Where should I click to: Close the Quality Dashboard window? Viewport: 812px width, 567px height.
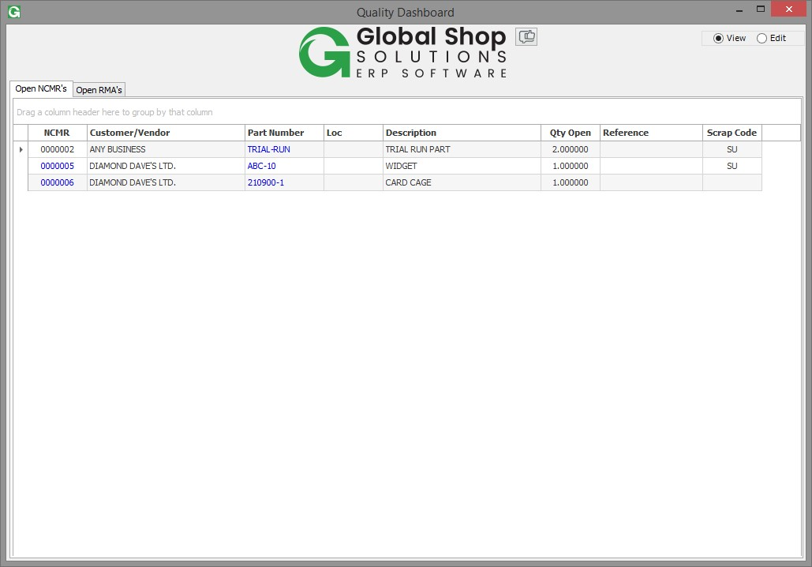[x=788, y=9]
